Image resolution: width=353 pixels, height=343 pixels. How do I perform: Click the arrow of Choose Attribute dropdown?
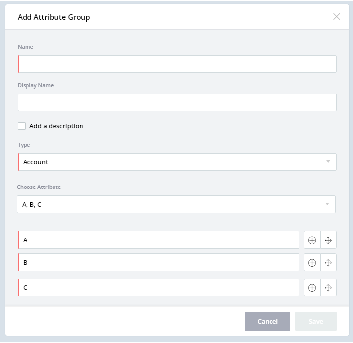pyautogui.click(x=327, y=204)
